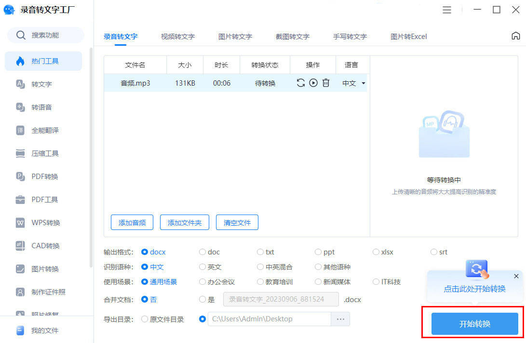Open the hamburger menu icon
526x343 pixels.
(446, 10)
